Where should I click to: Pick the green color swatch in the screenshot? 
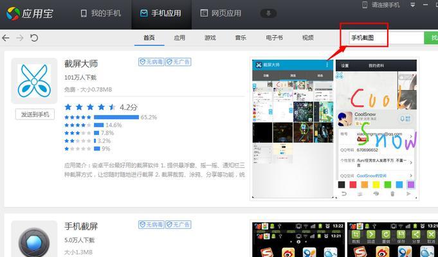pyautogui.click(x=388, y=184)
